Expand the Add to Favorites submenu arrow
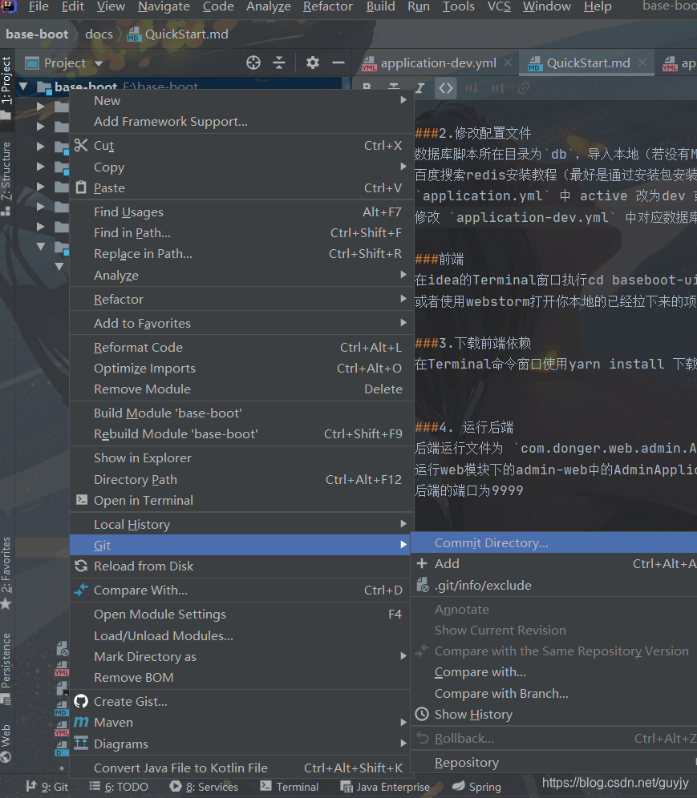Screen dimensions: 697x798 coord(403,323)
